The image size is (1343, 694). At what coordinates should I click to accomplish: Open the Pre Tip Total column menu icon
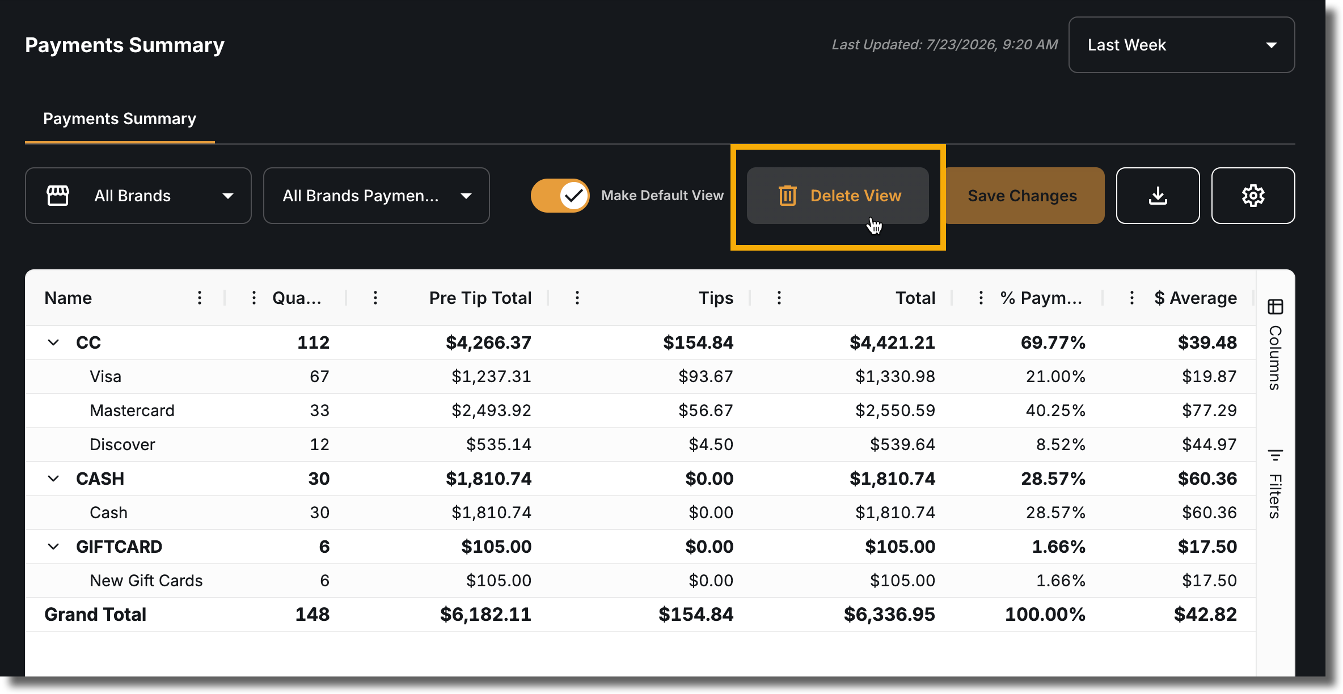[x=375, y=298]
